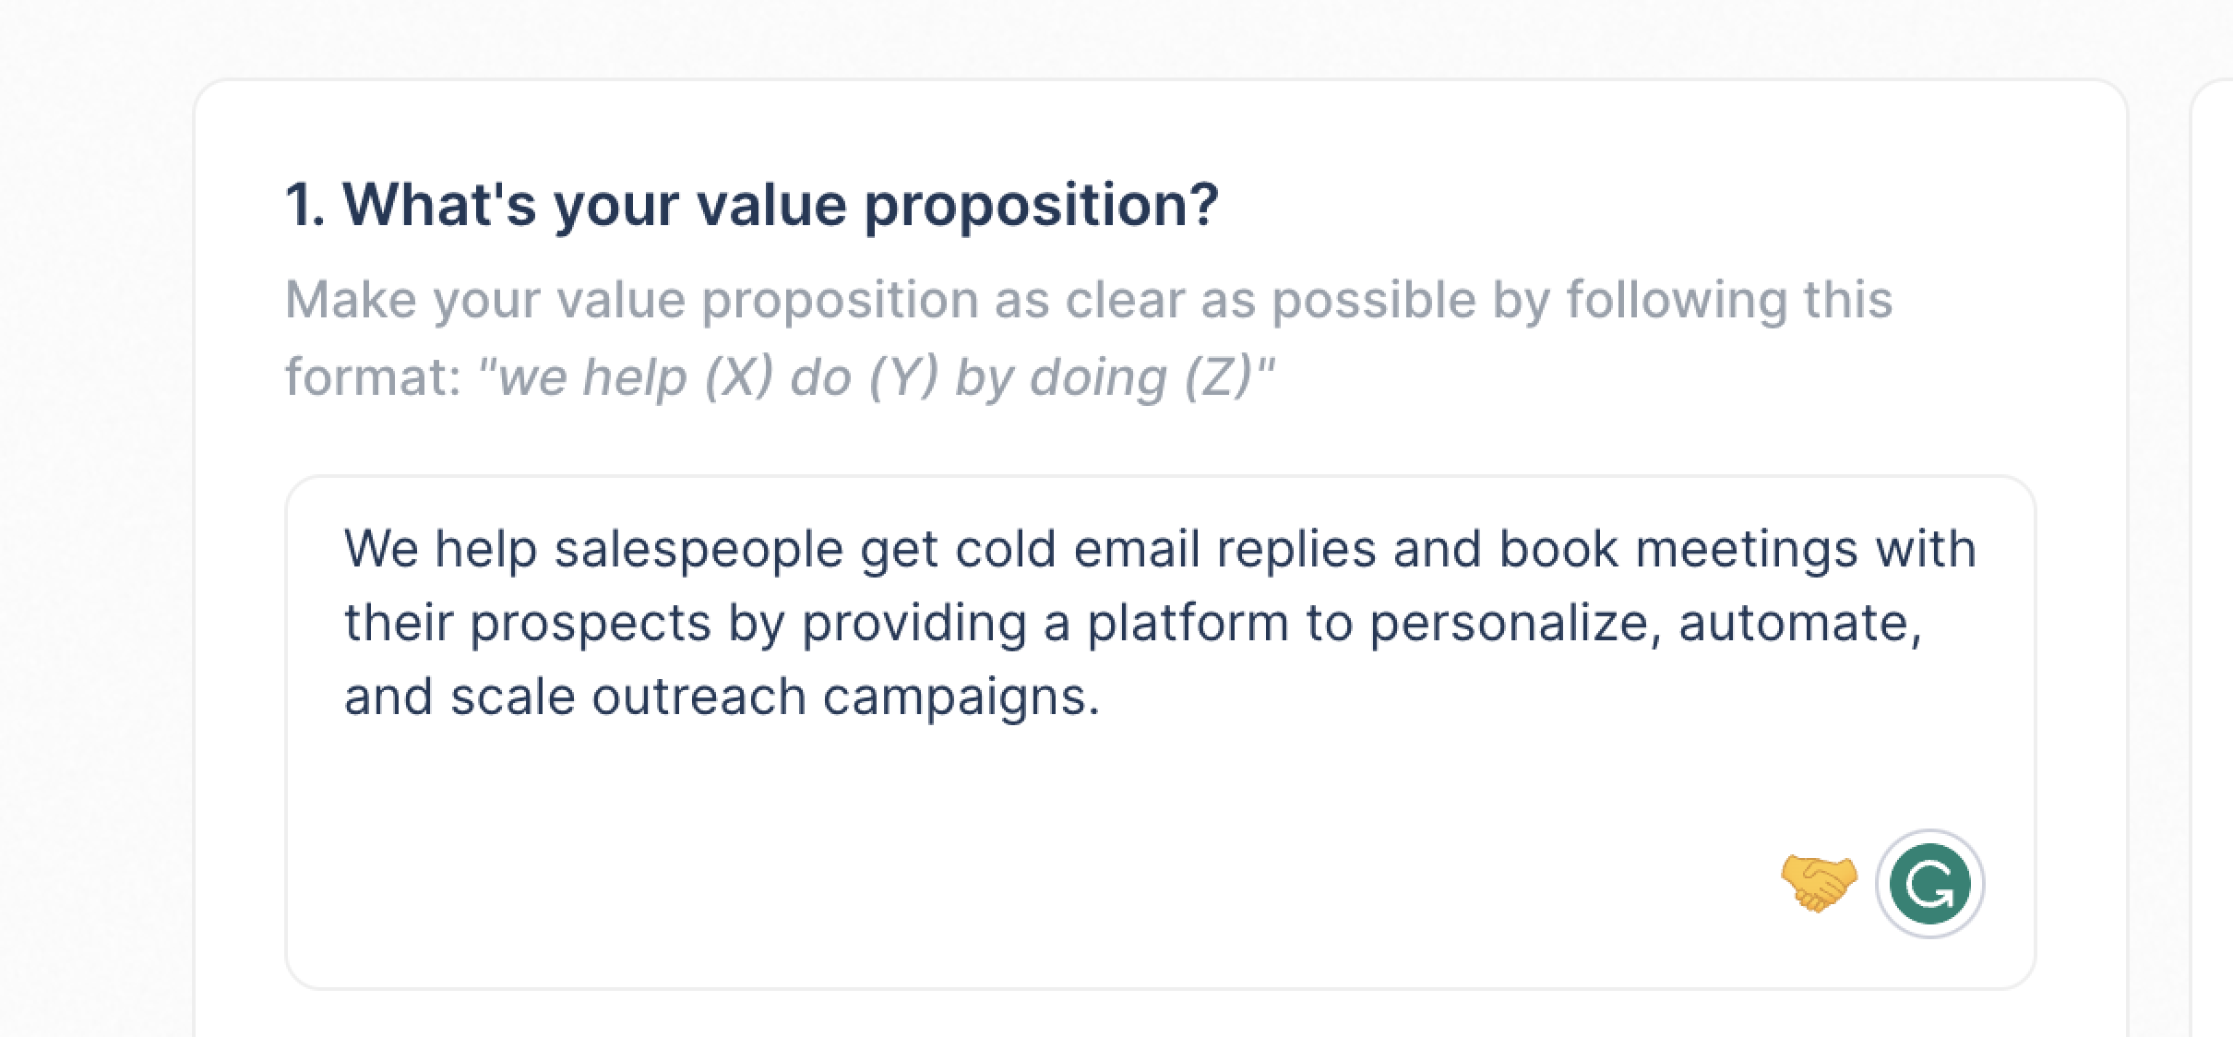Place cursor on the word "salespeople"
Screen dimensions: 2233x1037
point(699,550)
